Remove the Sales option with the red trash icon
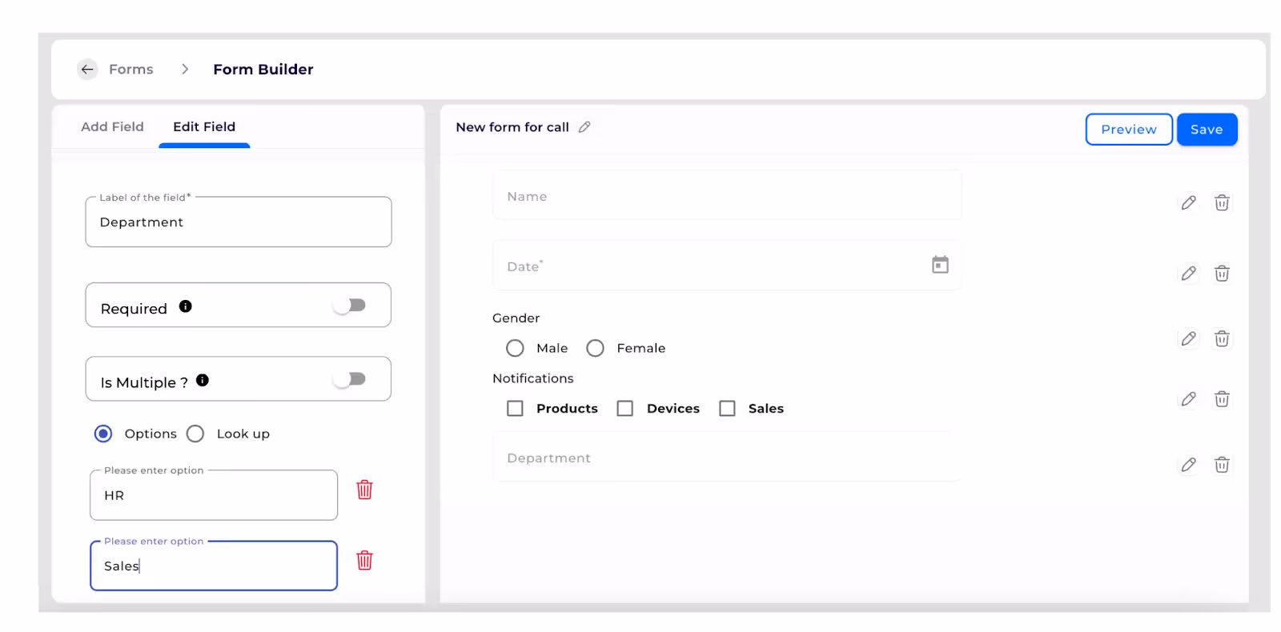The height and width of the screenshot is (632, 1281). coord(364,560)
